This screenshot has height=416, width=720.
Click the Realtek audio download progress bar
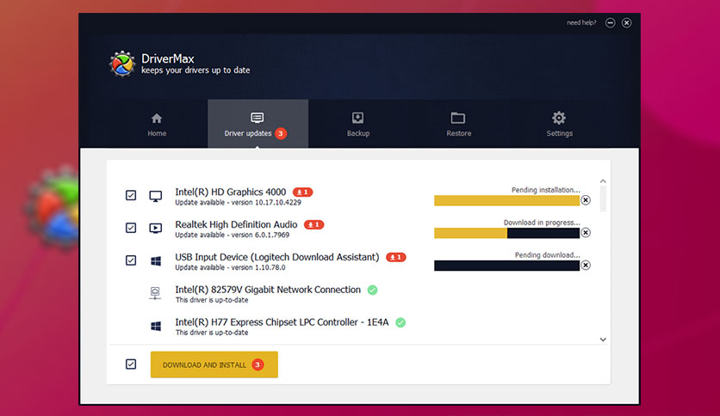(507, 233)
